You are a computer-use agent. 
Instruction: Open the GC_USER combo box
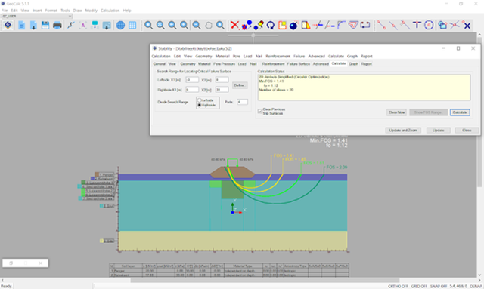(37, 16)
